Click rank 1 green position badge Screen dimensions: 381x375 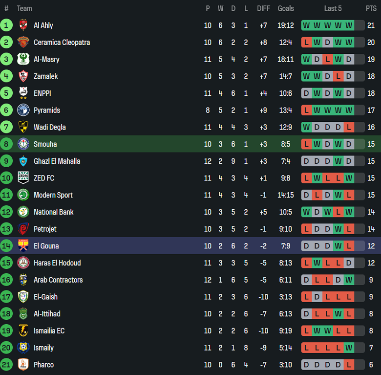click(x=7, y=25)
